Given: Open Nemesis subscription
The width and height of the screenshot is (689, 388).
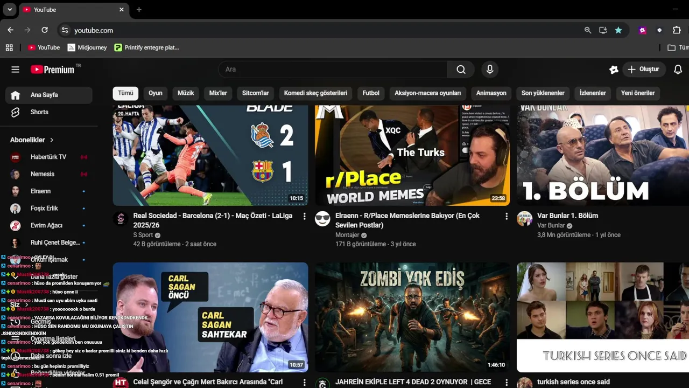Looking at the screenshot, I should coord(49,174).
